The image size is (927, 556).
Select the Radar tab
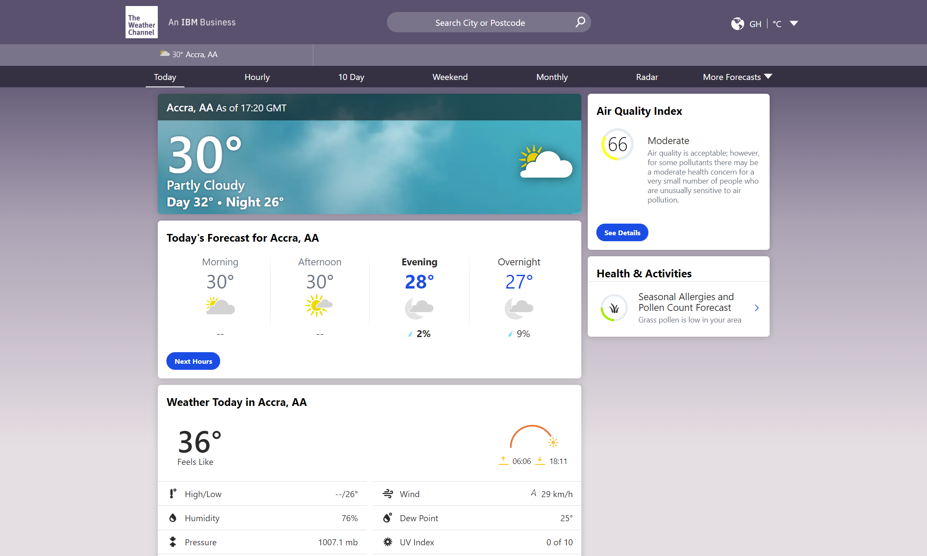pos(647,77)
